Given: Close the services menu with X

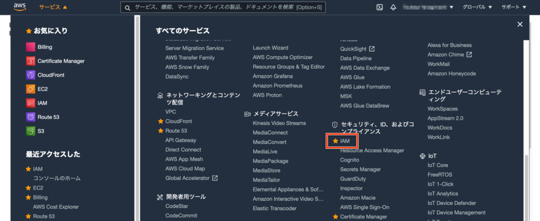Looking at the screenshot, I should (x=520, y=24).
